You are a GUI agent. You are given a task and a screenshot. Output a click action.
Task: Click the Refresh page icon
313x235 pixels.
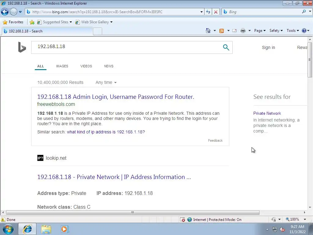click(208, 12)
